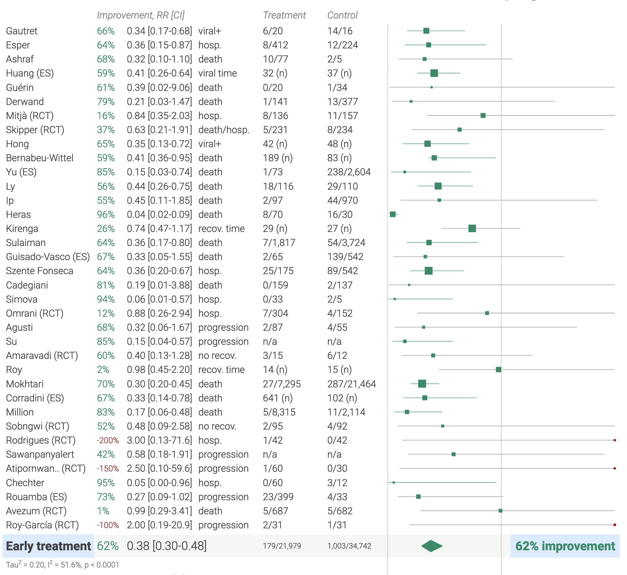Click the red Rodrigues marker at plot edge
Viewport: 627px width, 575px height.
[615, 440]
